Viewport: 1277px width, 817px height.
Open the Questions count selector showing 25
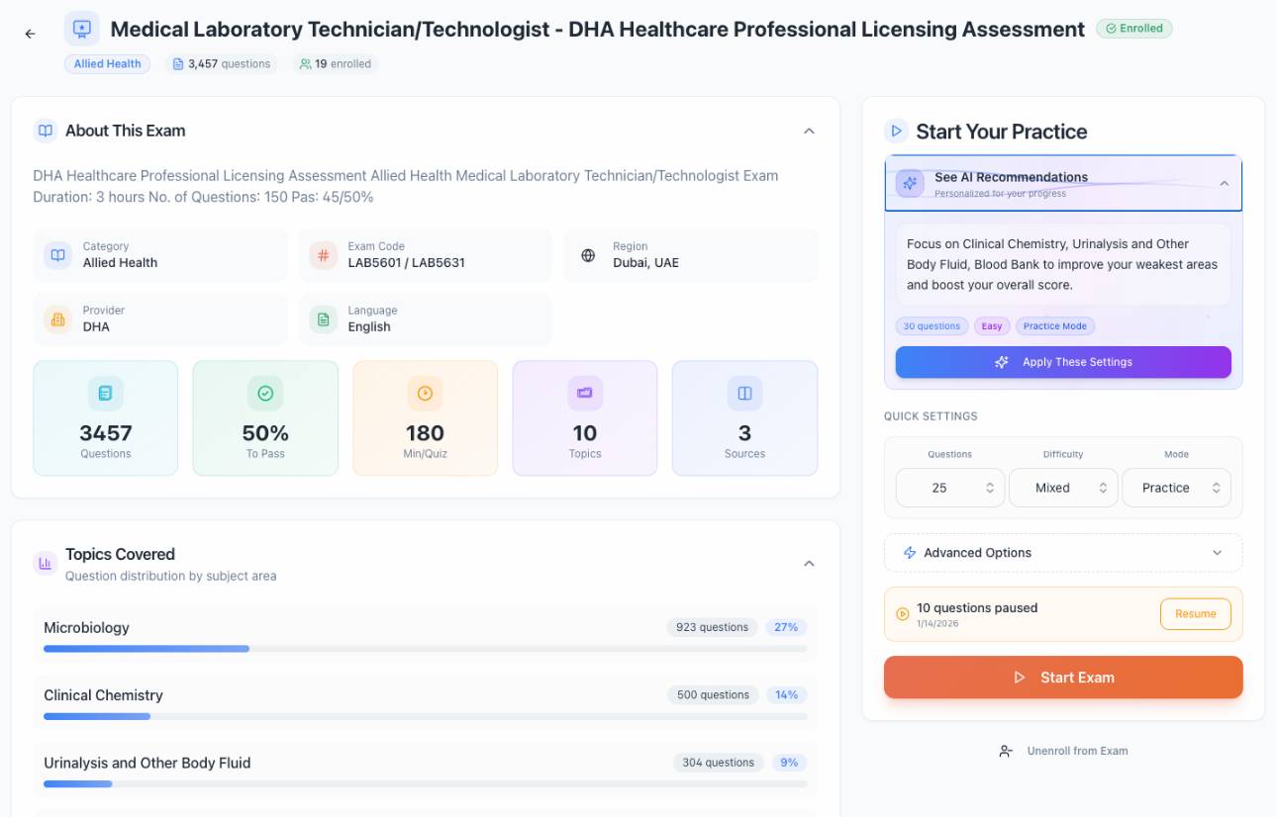tap(950, 488)
